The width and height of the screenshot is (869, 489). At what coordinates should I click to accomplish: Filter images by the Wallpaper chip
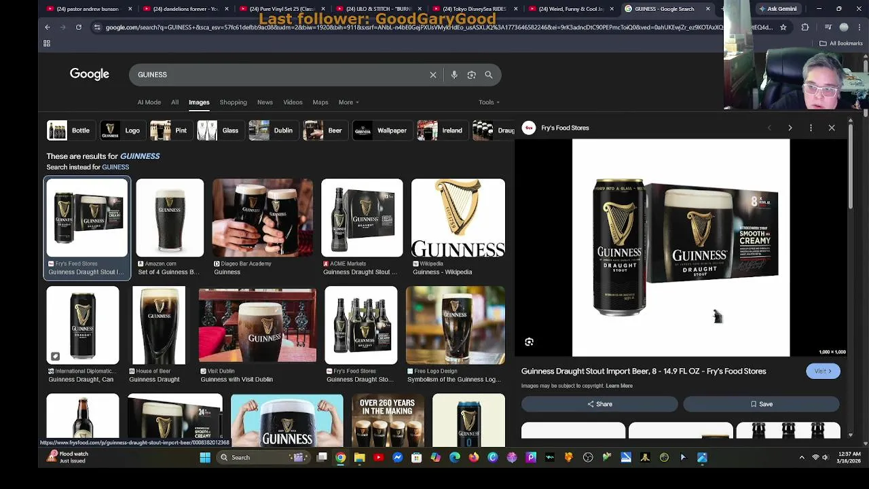click(382, 130)
